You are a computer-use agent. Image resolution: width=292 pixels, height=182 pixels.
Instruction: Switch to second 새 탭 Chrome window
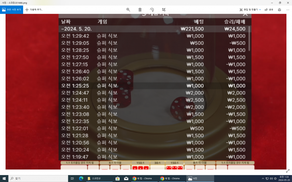pyautogui.click(x=172, y=179)
